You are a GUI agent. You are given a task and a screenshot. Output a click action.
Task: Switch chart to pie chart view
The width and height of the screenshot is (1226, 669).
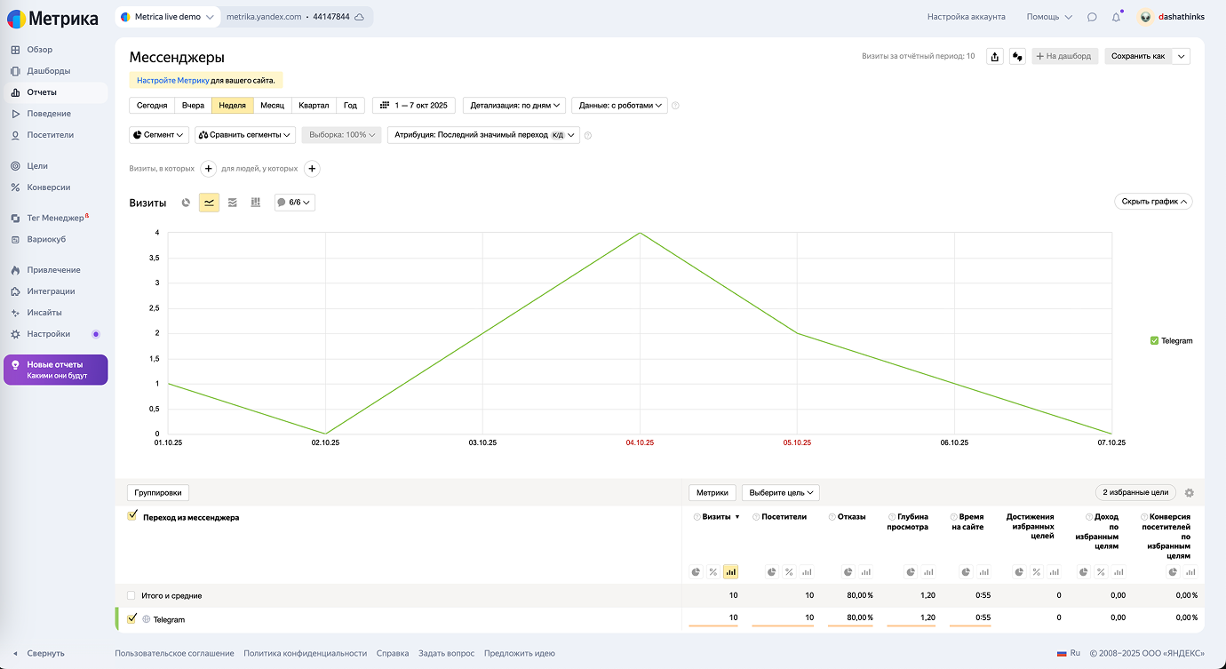(186, 203)
